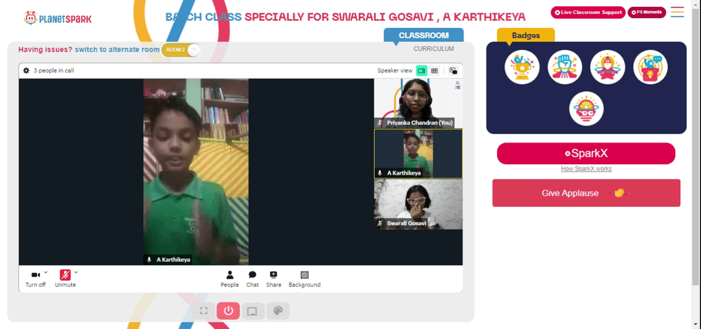Click the PlanetSpark logo
The height and width of the screenshot is (329, 701).
tap(57, 18)
